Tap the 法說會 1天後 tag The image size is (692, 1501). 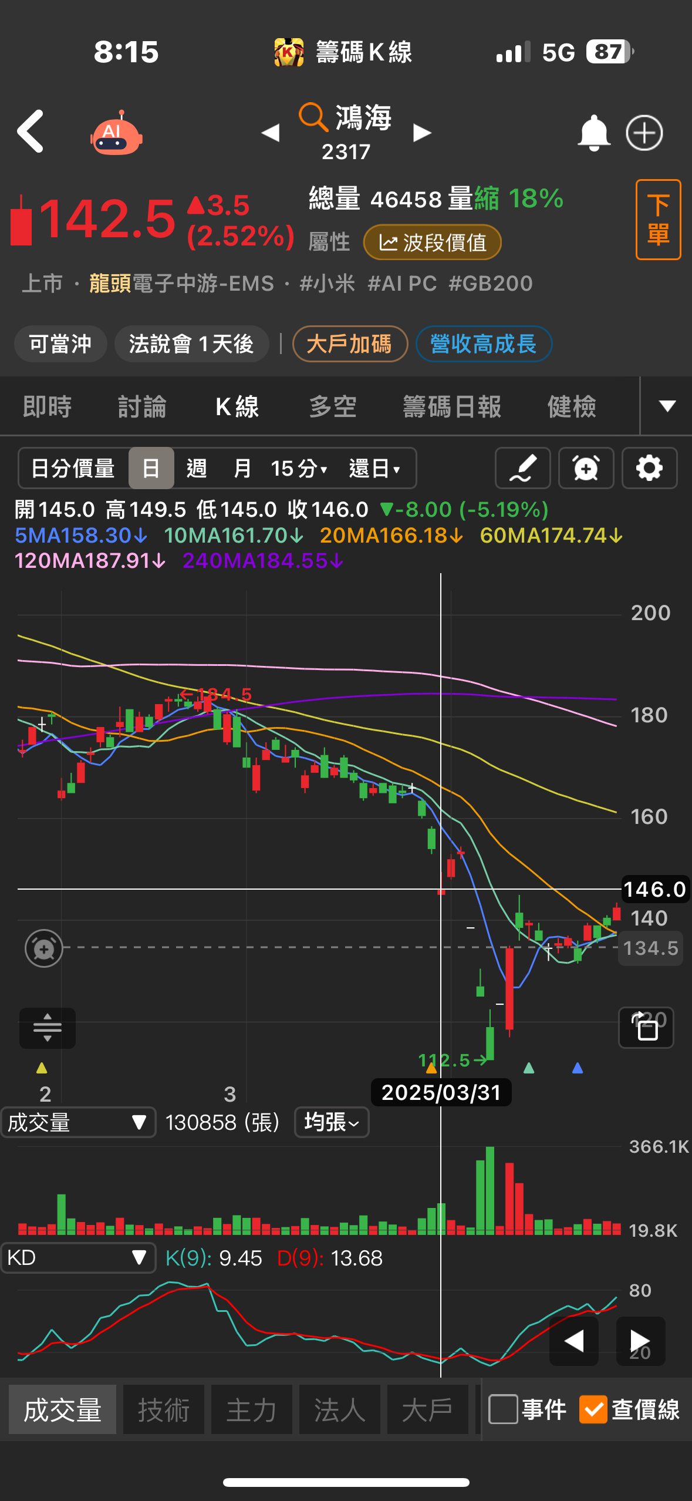point(191,344)
